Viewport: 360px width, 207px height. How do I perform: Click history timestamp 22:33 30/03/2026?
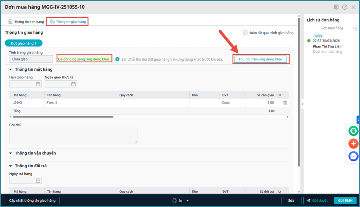[326, 41]
